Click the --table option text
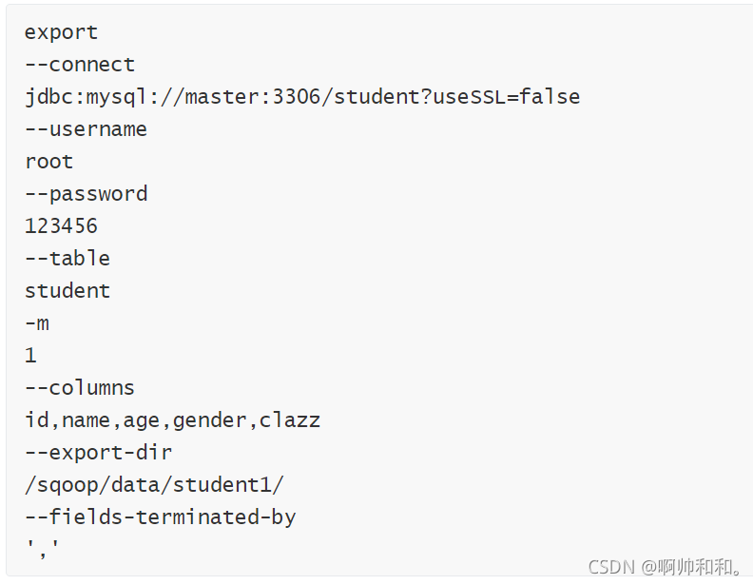 (x=68, y=259)
